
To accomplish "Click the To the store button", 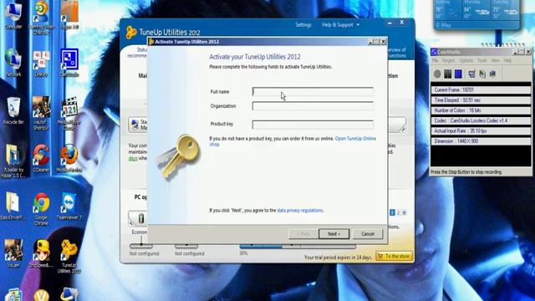I will point(394,256).
